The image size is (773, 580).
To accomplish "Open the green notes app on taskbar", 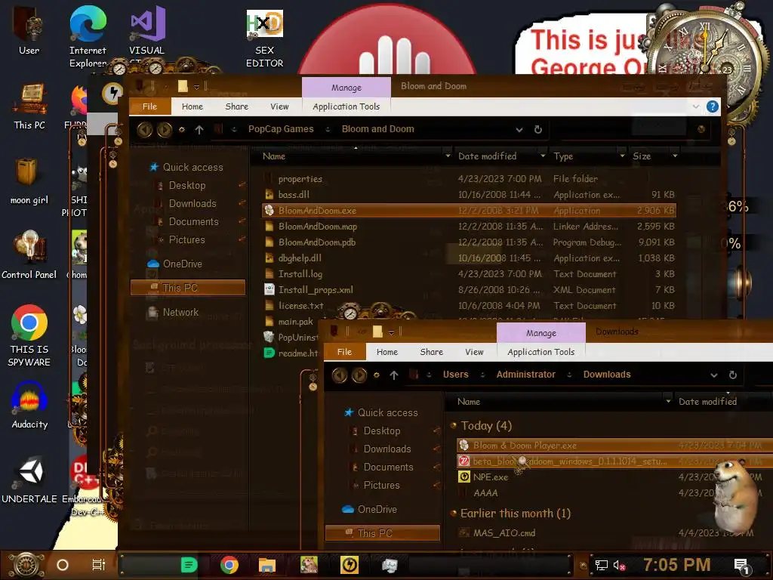I will click(189, 565).
